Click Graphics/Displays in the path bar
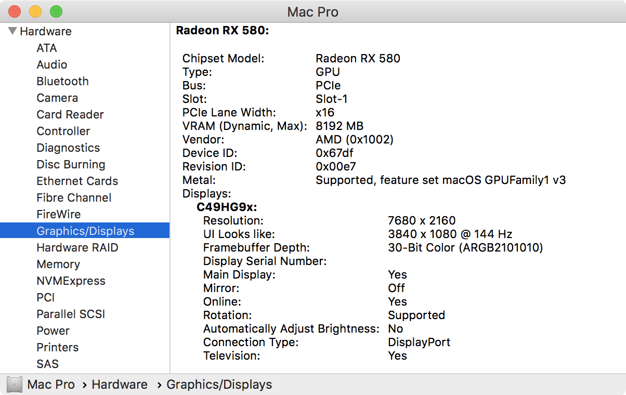This screenshot has width=626, height=395. coord(219,385)
